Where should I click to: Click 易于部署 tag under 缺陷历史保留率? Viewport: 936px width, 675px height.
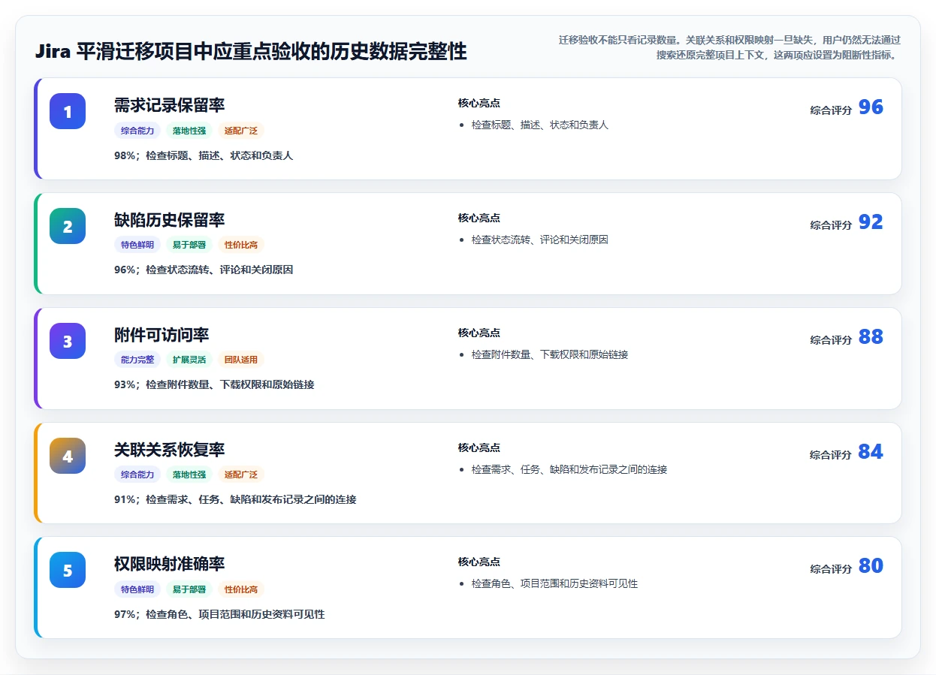(189, 245)
